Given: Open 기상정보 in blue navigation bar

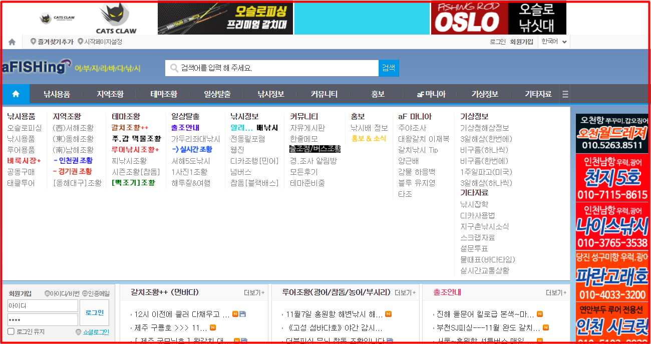Looking at the screenshot, I should (x=485, y=94).
